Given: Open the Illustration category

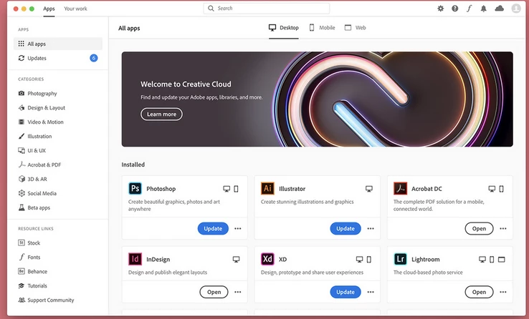Looking at the screenshot, I should pos(34,137).
